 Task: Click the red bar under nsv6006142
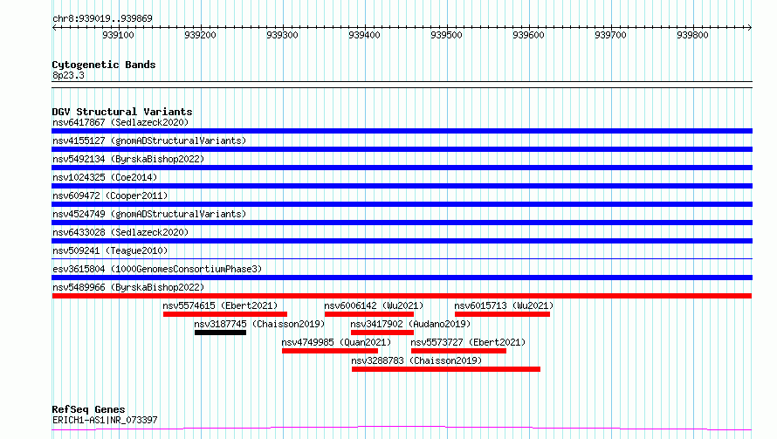369,314
